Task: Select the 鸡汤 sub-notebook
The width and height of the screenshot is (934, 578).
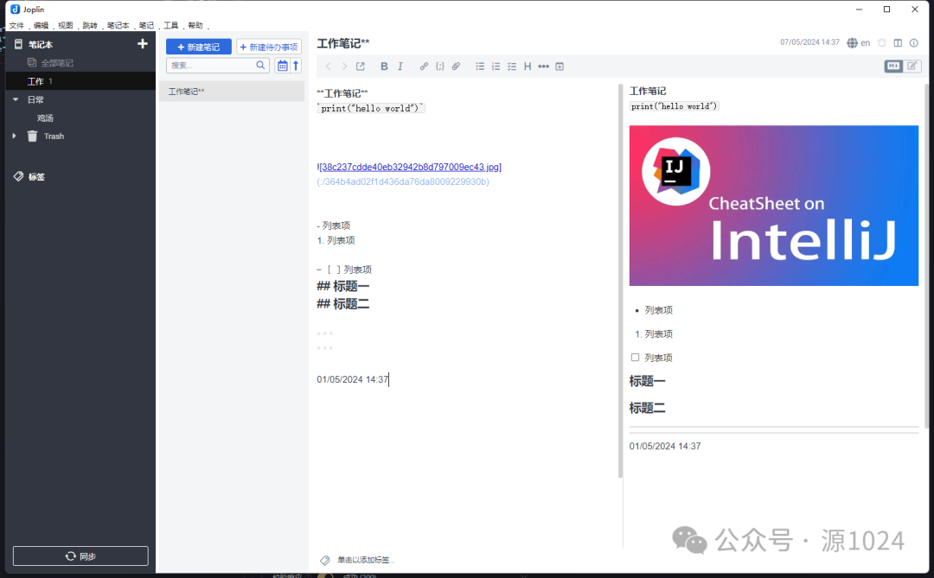Action: click(45, 118)
